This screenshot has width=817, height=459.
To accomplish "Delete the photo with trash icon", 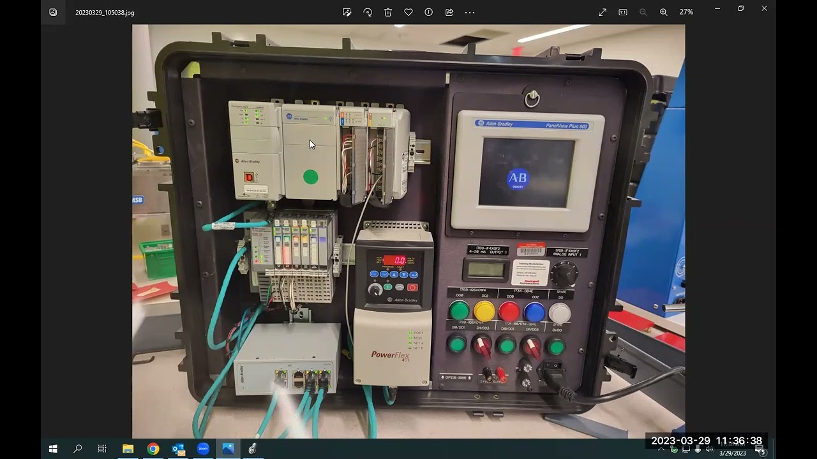I will [388, 12].
